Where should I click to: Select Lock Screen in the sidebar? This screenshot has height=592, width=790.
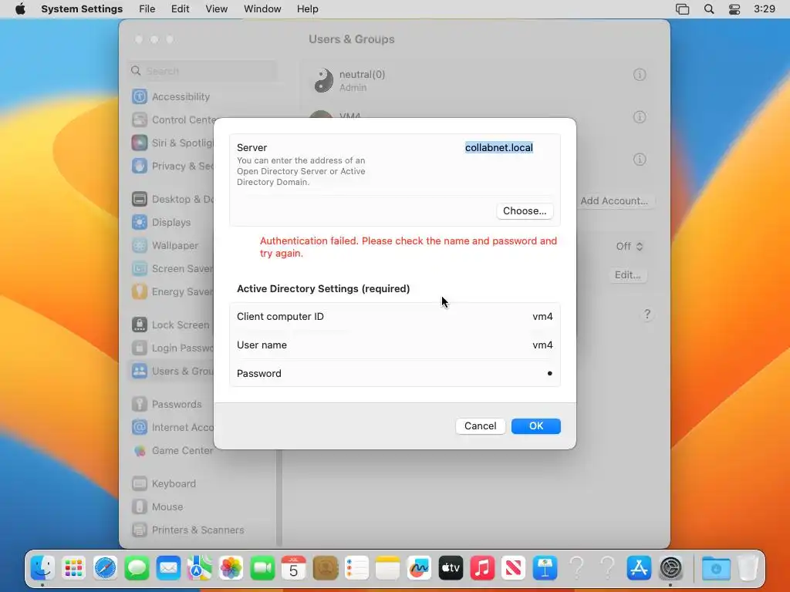(x=170, y=325)
